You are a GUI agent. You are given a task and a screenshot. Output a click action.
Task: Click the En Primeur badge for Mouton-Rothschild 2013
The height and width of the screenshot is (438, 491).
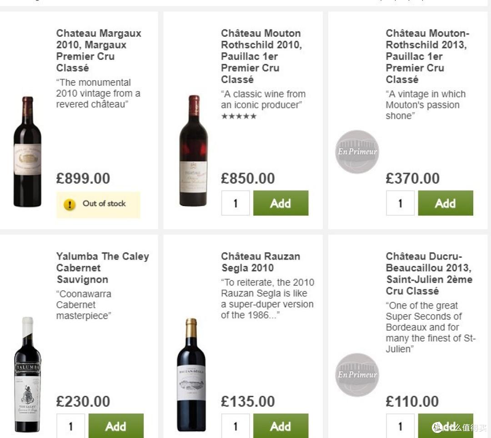click(357, 152)
